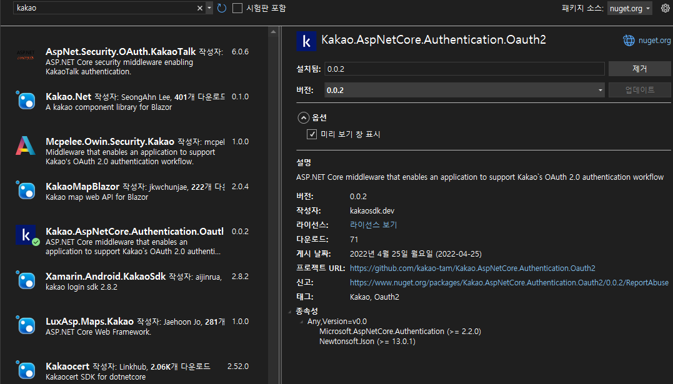Click the large k logo in details pane
This screenshot has width=673, height=384.
tap(306, 41)
